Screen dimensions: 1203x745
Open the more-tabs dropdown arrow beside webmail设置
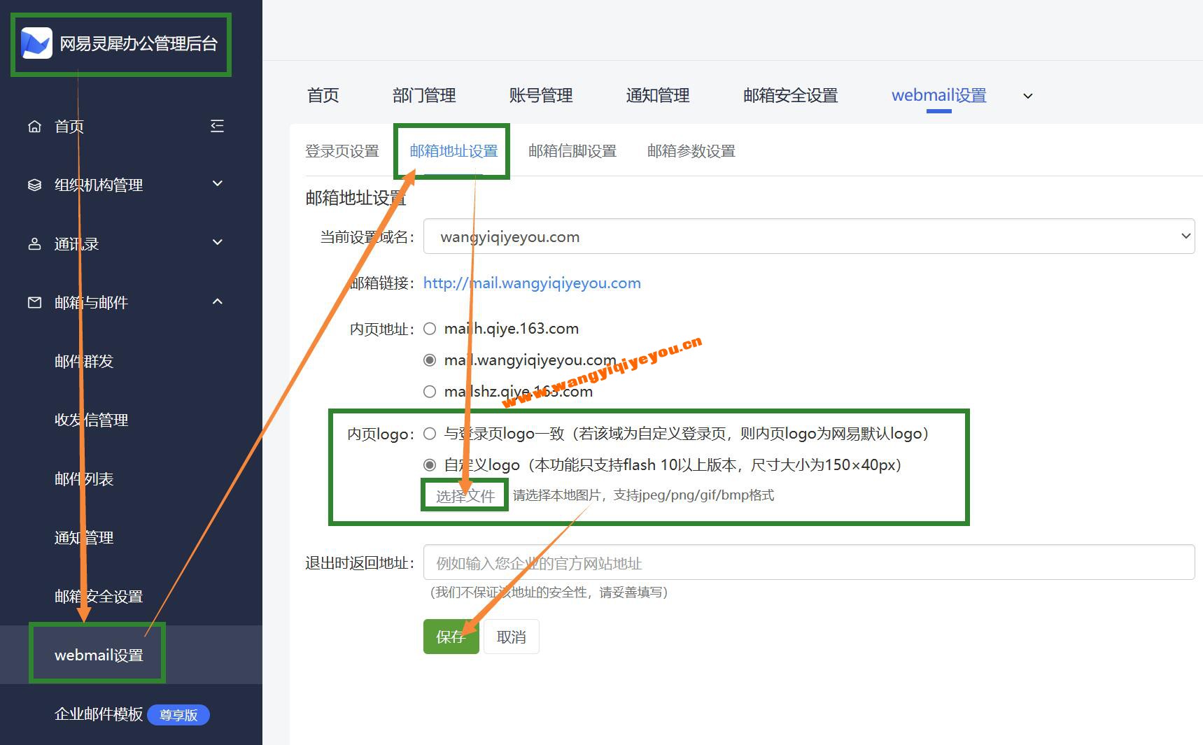point(1028,96)
